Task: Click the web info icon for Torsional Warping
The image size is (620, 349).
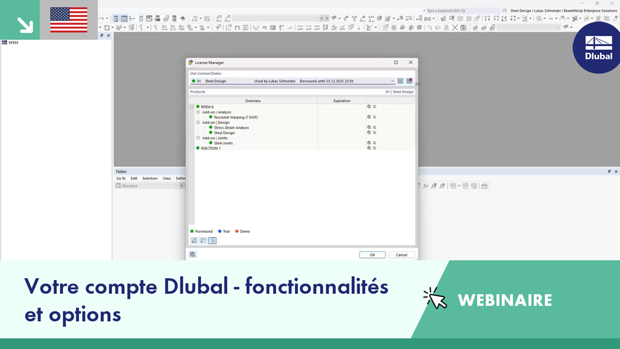Action: [x=369, y=117]
